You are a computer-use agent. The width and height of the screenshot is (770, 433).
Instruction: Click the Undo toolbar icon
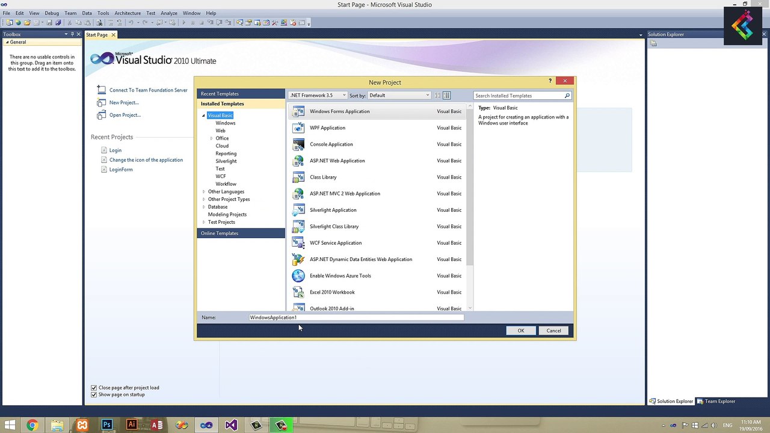point(131,23)
